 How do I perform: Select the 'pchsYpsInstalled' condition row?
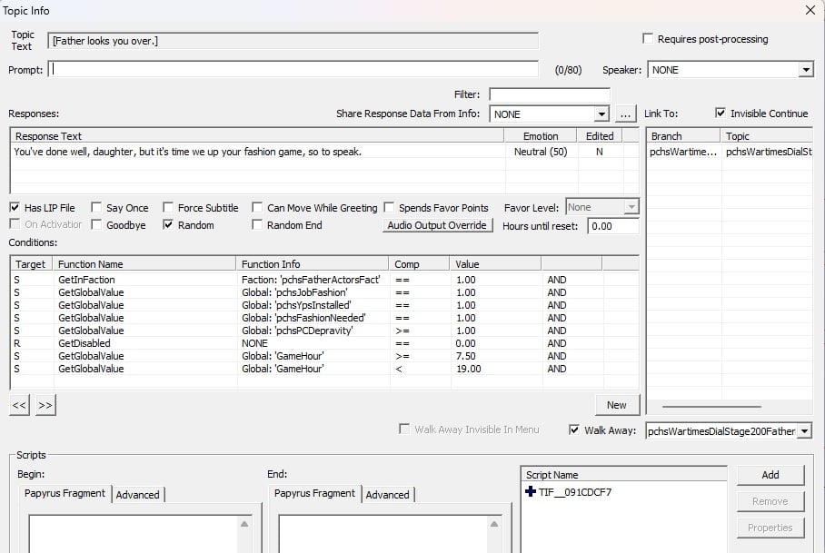[324, 305]
